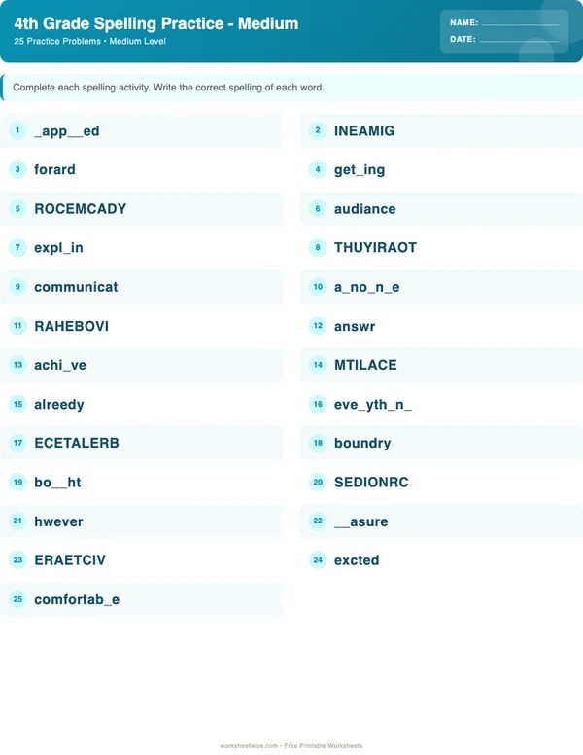
Task: Click the number 25 badge beside comfortab_e
Action: click(x=17, y=599)
